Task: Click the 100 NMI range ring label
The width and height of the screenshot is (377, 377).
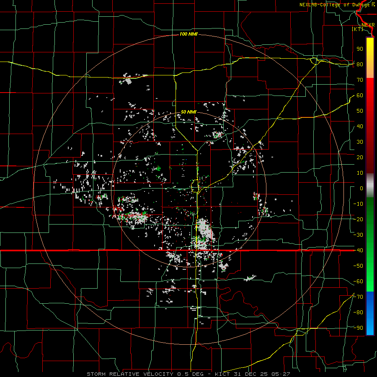Action: (x=188, y=34)
